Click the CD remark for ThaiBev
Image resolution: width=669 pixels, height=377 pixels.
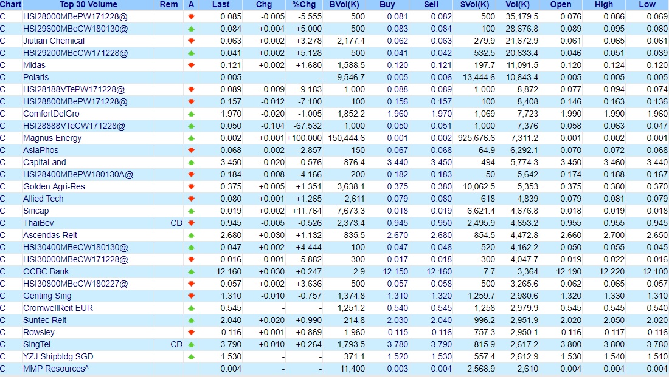pyautogui.click(x=176, y=223)
